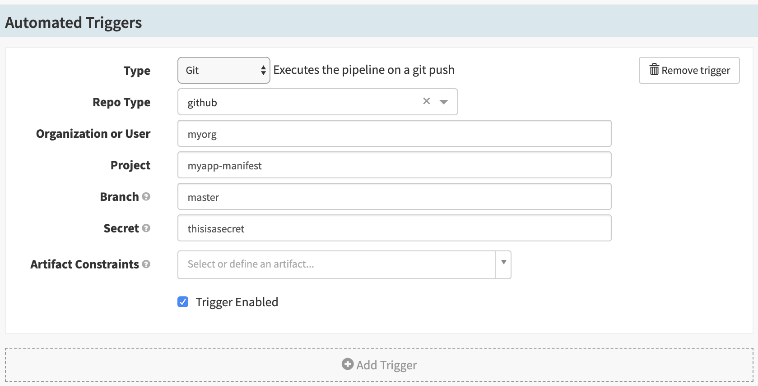This screenshot has width=758, height=386.
Task: Click the Organization or User field
Action: coord(394,134)
